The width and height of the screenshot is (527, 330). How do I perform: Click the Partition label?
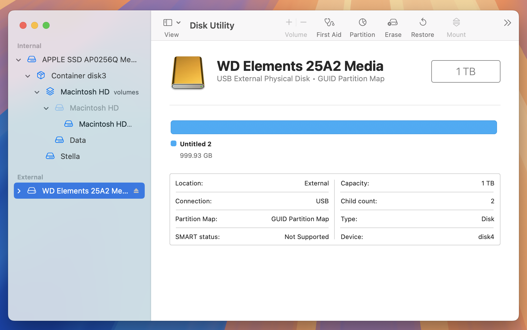tap(362, 35)
